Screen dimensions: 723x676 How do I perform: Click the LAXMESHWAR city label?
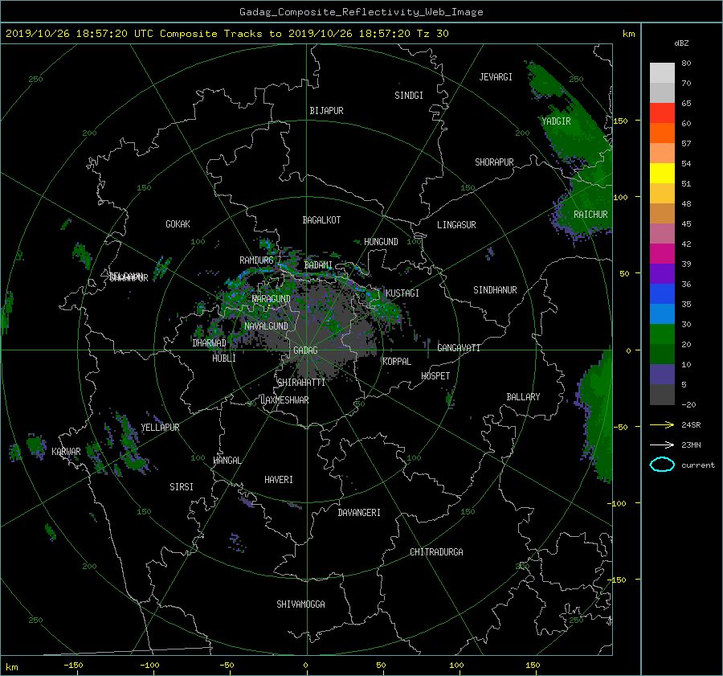click(284, 400)
